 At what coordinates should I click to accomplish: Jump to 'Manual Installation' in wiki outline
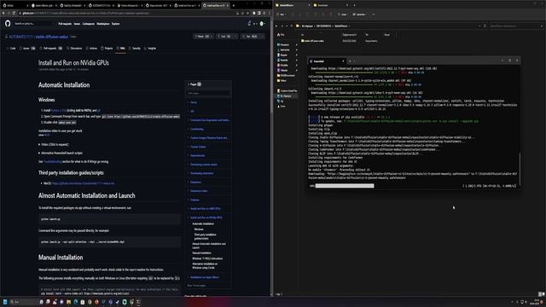(x=201, y=253)
